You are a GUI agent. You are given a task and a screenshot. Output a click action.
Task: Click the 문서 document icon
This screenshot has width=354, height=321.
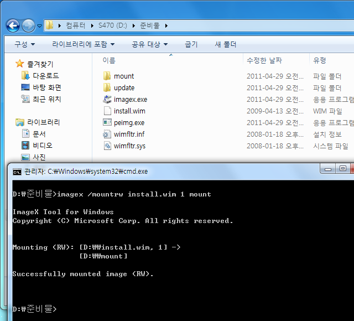tap(25, 133)
